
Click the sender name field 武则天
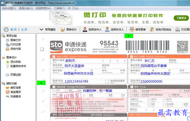[x=70, y=61]
